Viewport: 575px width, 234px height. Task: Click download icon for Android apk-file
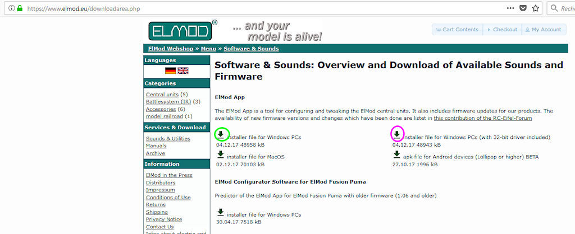click(397, 155)
